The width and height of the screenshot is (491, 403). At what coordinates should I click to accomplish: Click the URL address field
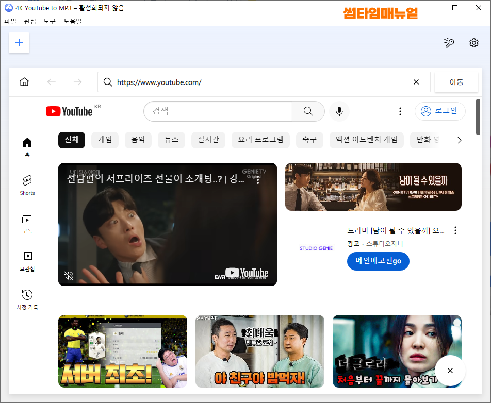[x=264, y=82]
